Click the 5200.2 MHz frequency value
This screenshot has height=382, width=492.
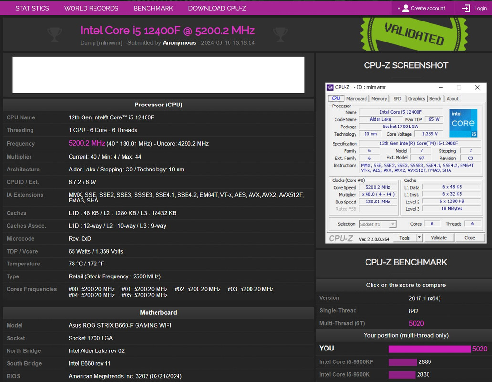point(87,143)
